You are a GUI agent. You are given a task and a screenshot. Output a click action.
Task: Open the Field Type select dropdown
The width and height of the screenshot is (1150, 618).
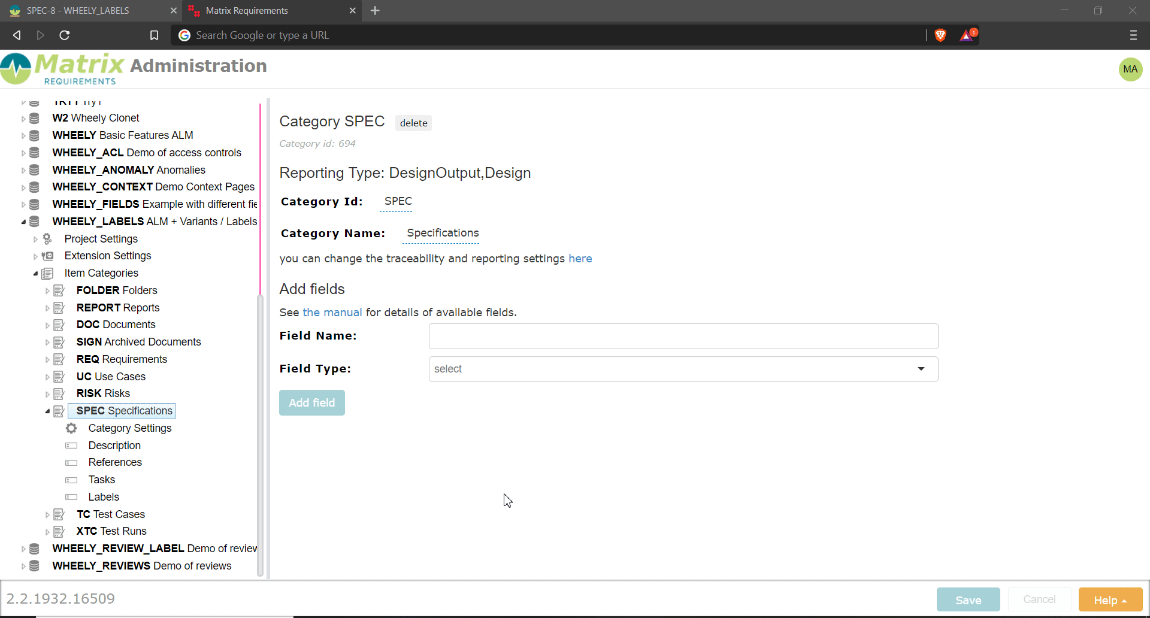click(683, 369)
